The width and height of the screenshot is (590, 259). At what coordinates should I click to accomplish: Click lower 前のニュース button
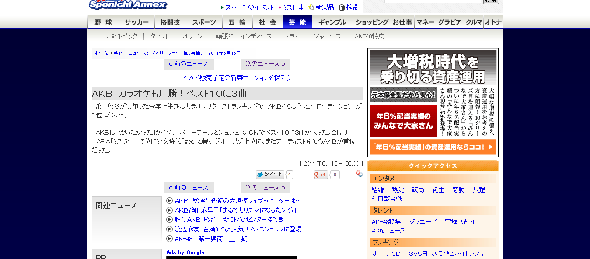[189, 188]
